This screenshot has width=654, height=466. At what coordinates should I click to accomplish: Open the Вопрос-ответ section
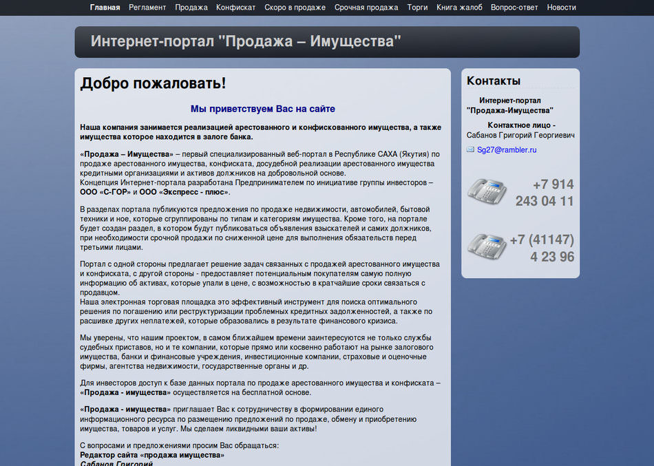pos(514,8)
